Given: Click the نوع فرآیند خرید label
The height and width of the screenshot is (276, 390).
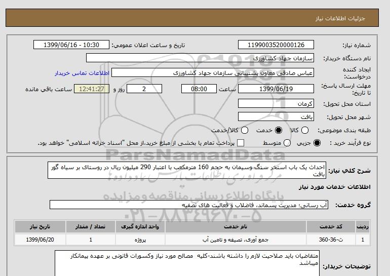Looking at the screenshot, I should pos(350,143).
